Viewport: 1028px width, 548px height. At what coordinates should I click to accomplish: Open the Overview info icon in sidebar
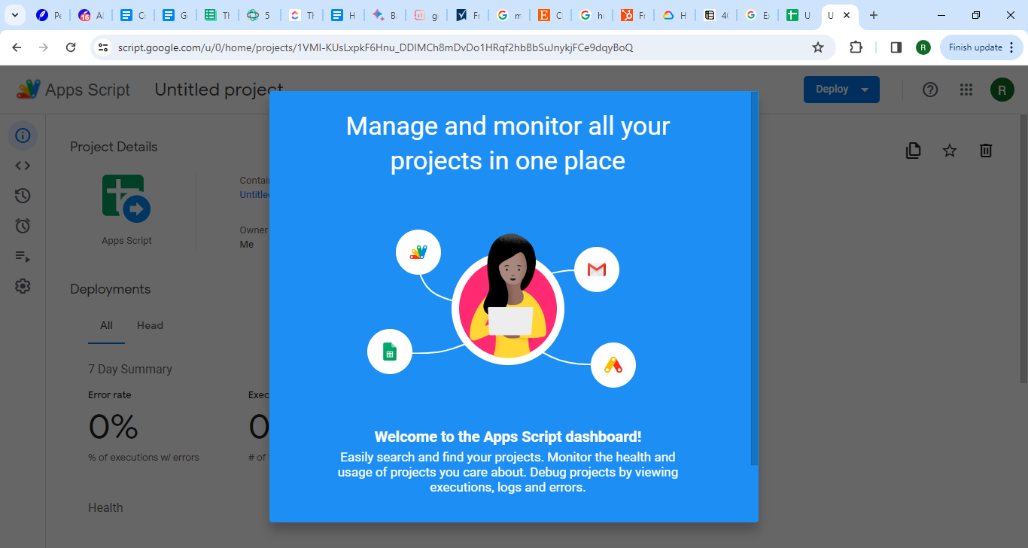click(x=23, y=135)
